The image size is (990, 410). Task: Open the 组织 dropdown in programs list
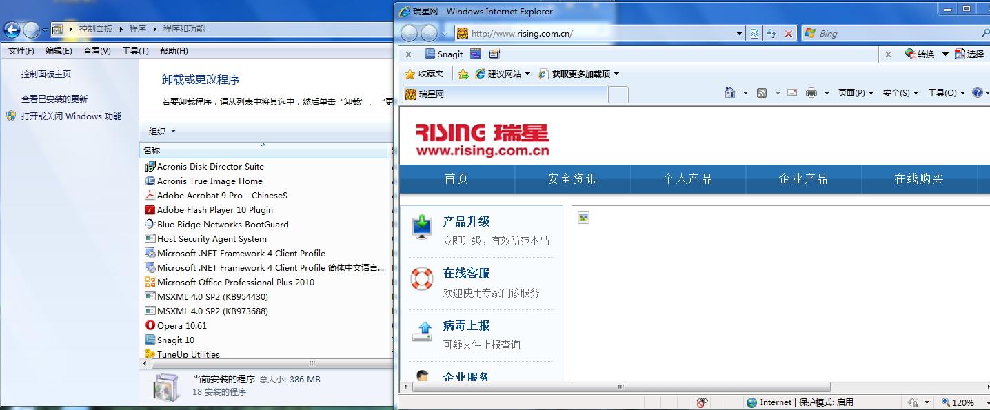tap(163, 132)
